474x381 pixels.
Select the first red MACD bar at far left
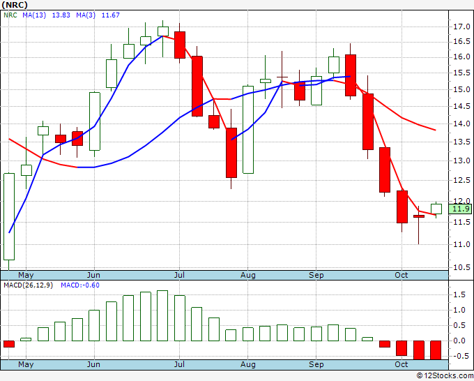(9, 344)
